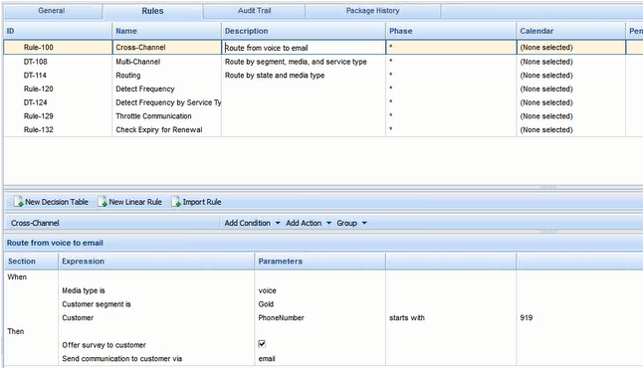Click the Group button text
The width and height of the screenshot is (644, 369).
click(346, 223)
